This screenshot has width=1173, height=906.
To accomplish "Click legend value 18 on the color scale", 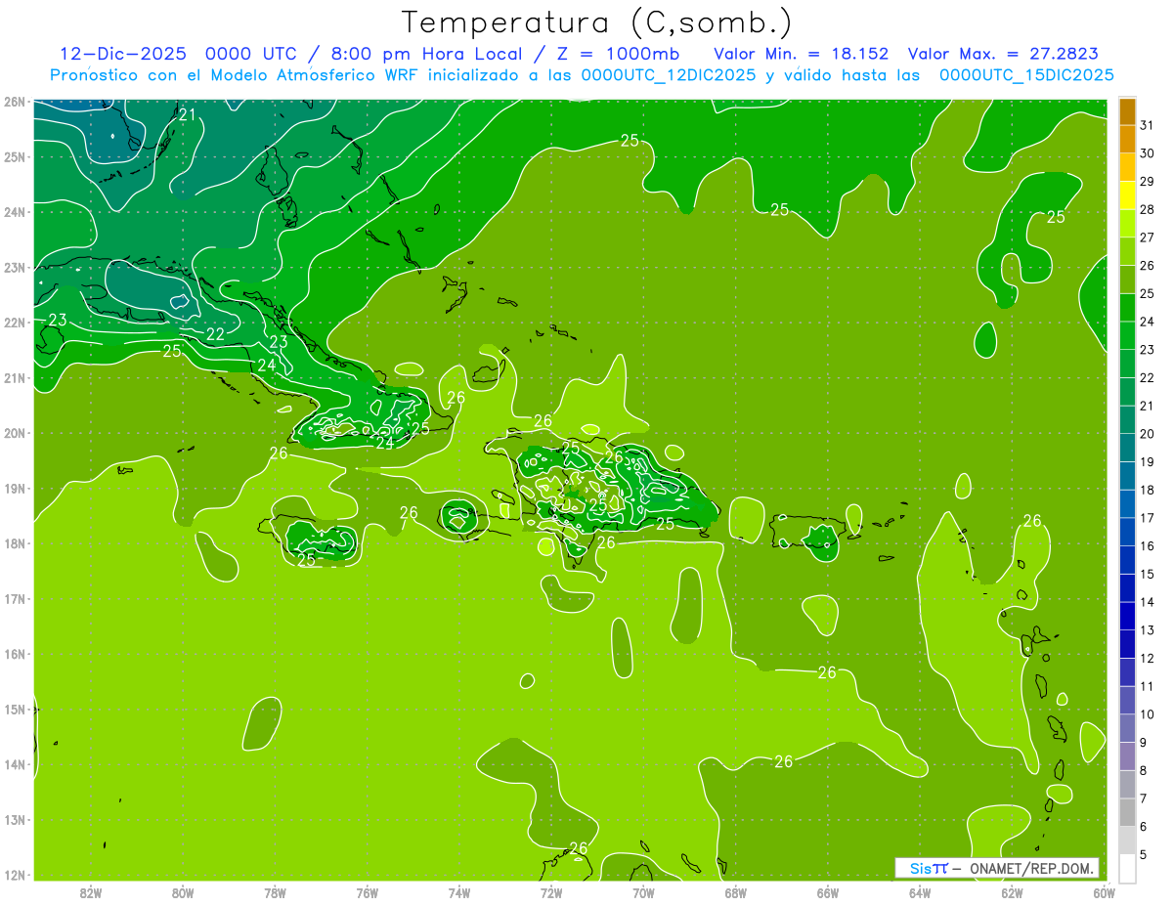I will click(1147, 490).
